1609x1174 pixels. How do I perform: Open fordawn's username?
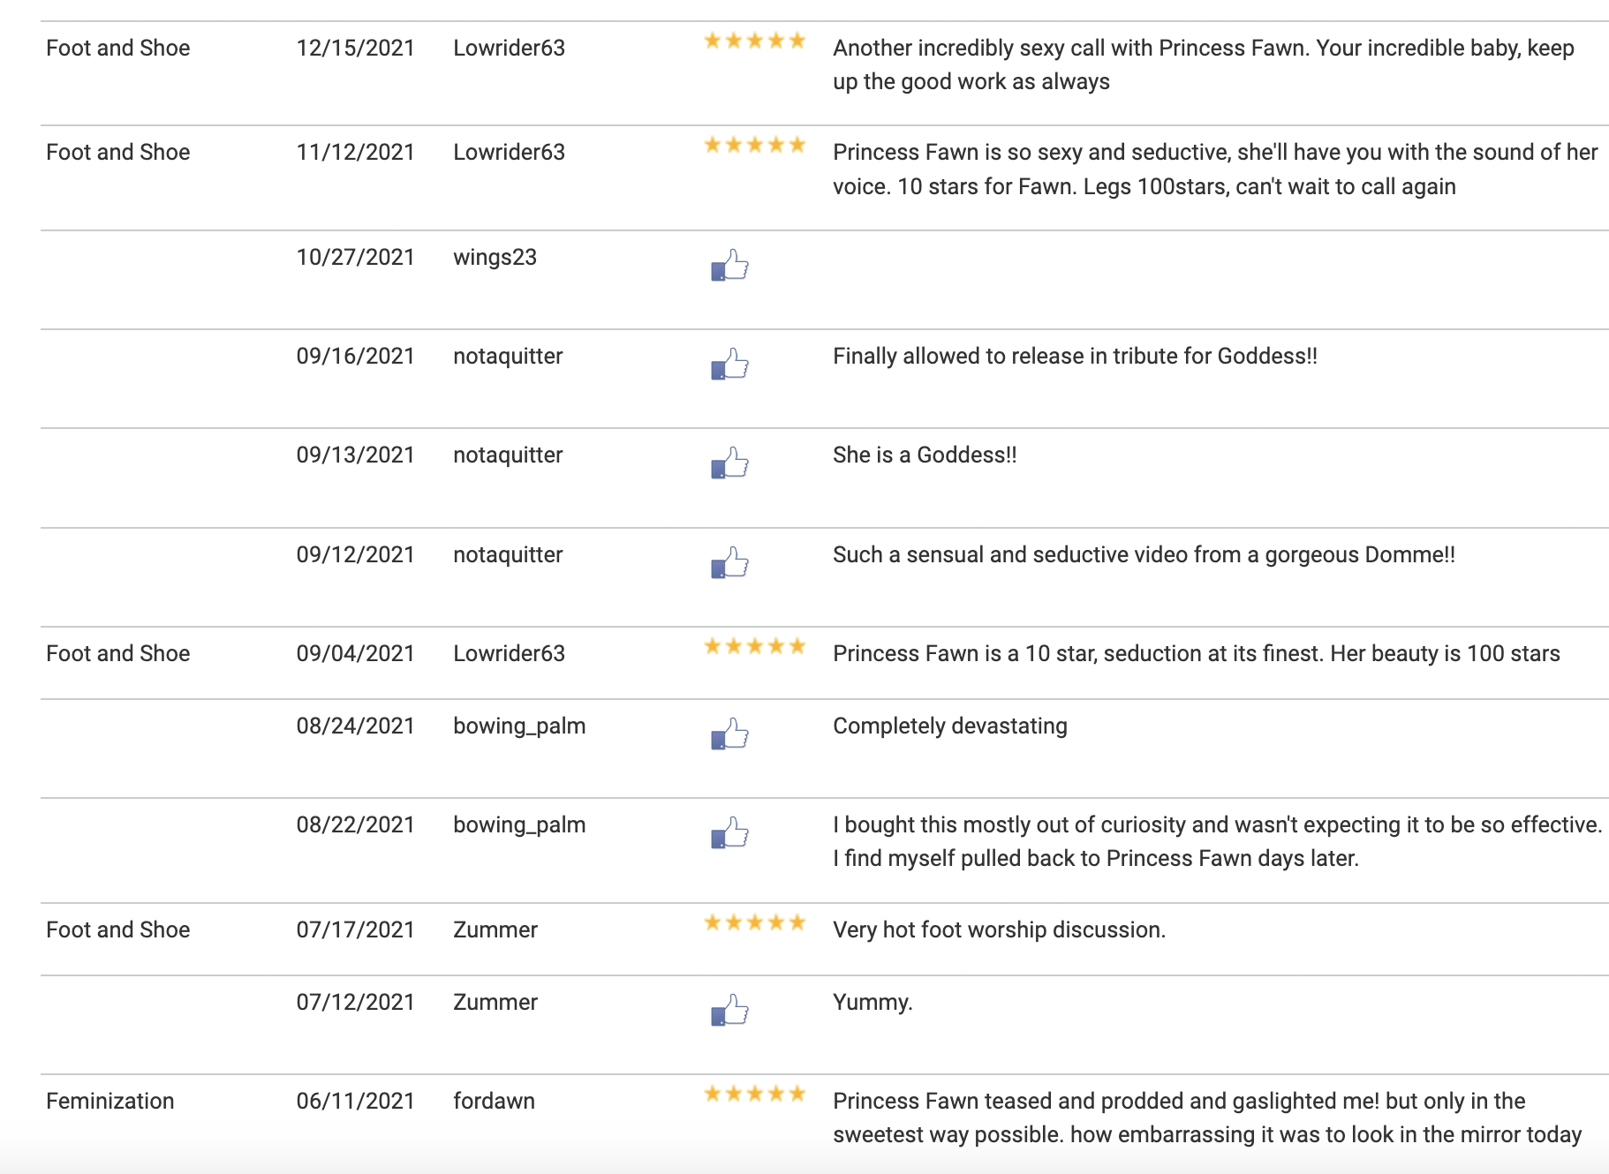click(x=494, y=1101)
